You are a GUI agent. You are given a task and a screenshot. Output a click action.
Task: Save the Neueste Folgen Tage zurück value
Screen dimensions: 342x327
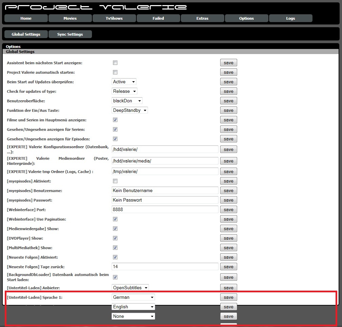(x=228, y=267)
